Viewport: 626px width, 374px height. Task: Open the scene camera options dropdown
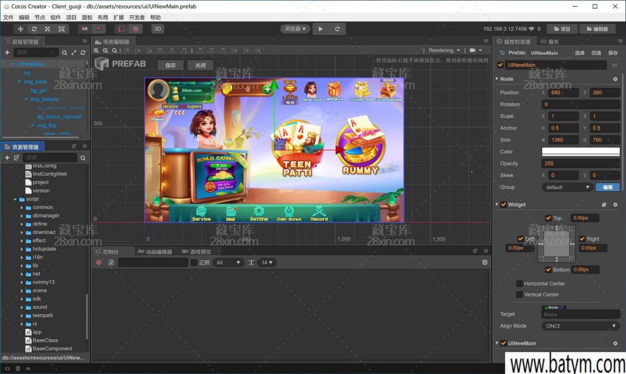476,50
